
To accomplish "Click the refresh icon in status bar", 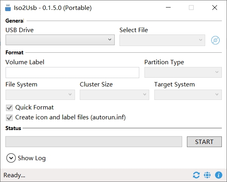I will pos(196,175).
